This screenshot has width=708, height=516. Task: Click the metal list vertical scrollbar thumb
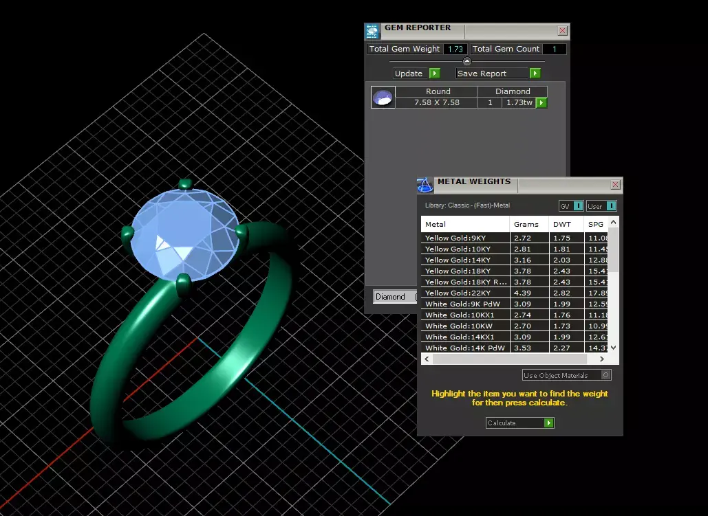point(613,249)
